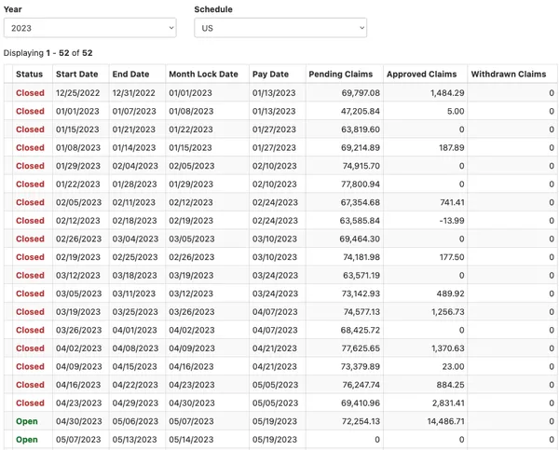Click month lock date 02/26/2023

point(191,257)
